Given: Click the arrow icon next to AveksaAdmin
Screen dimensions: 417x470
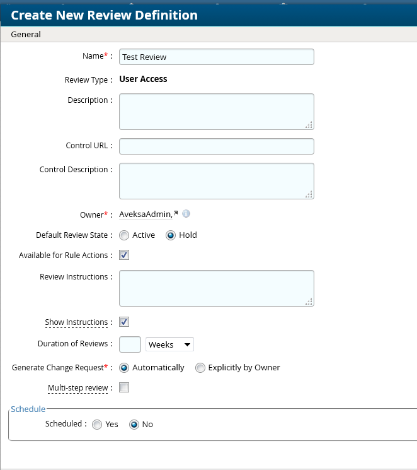Looking at the screenshot, I should (x=176, y=214).
